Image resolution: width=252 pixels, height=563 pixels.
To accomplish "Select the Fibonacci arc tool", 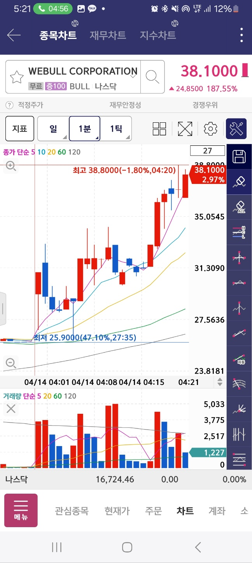I will click(x=239, y=383).
